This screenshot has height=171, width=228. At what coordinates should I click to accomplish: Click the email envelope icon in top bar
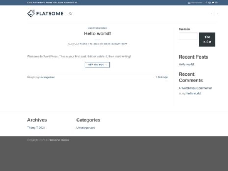[216, 3]
